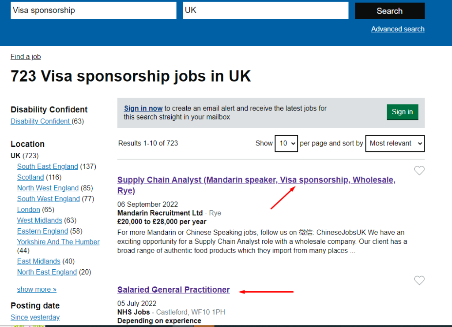Open the Advanced search page
This screenshot has height=327, width=452.
click(397, 29)
